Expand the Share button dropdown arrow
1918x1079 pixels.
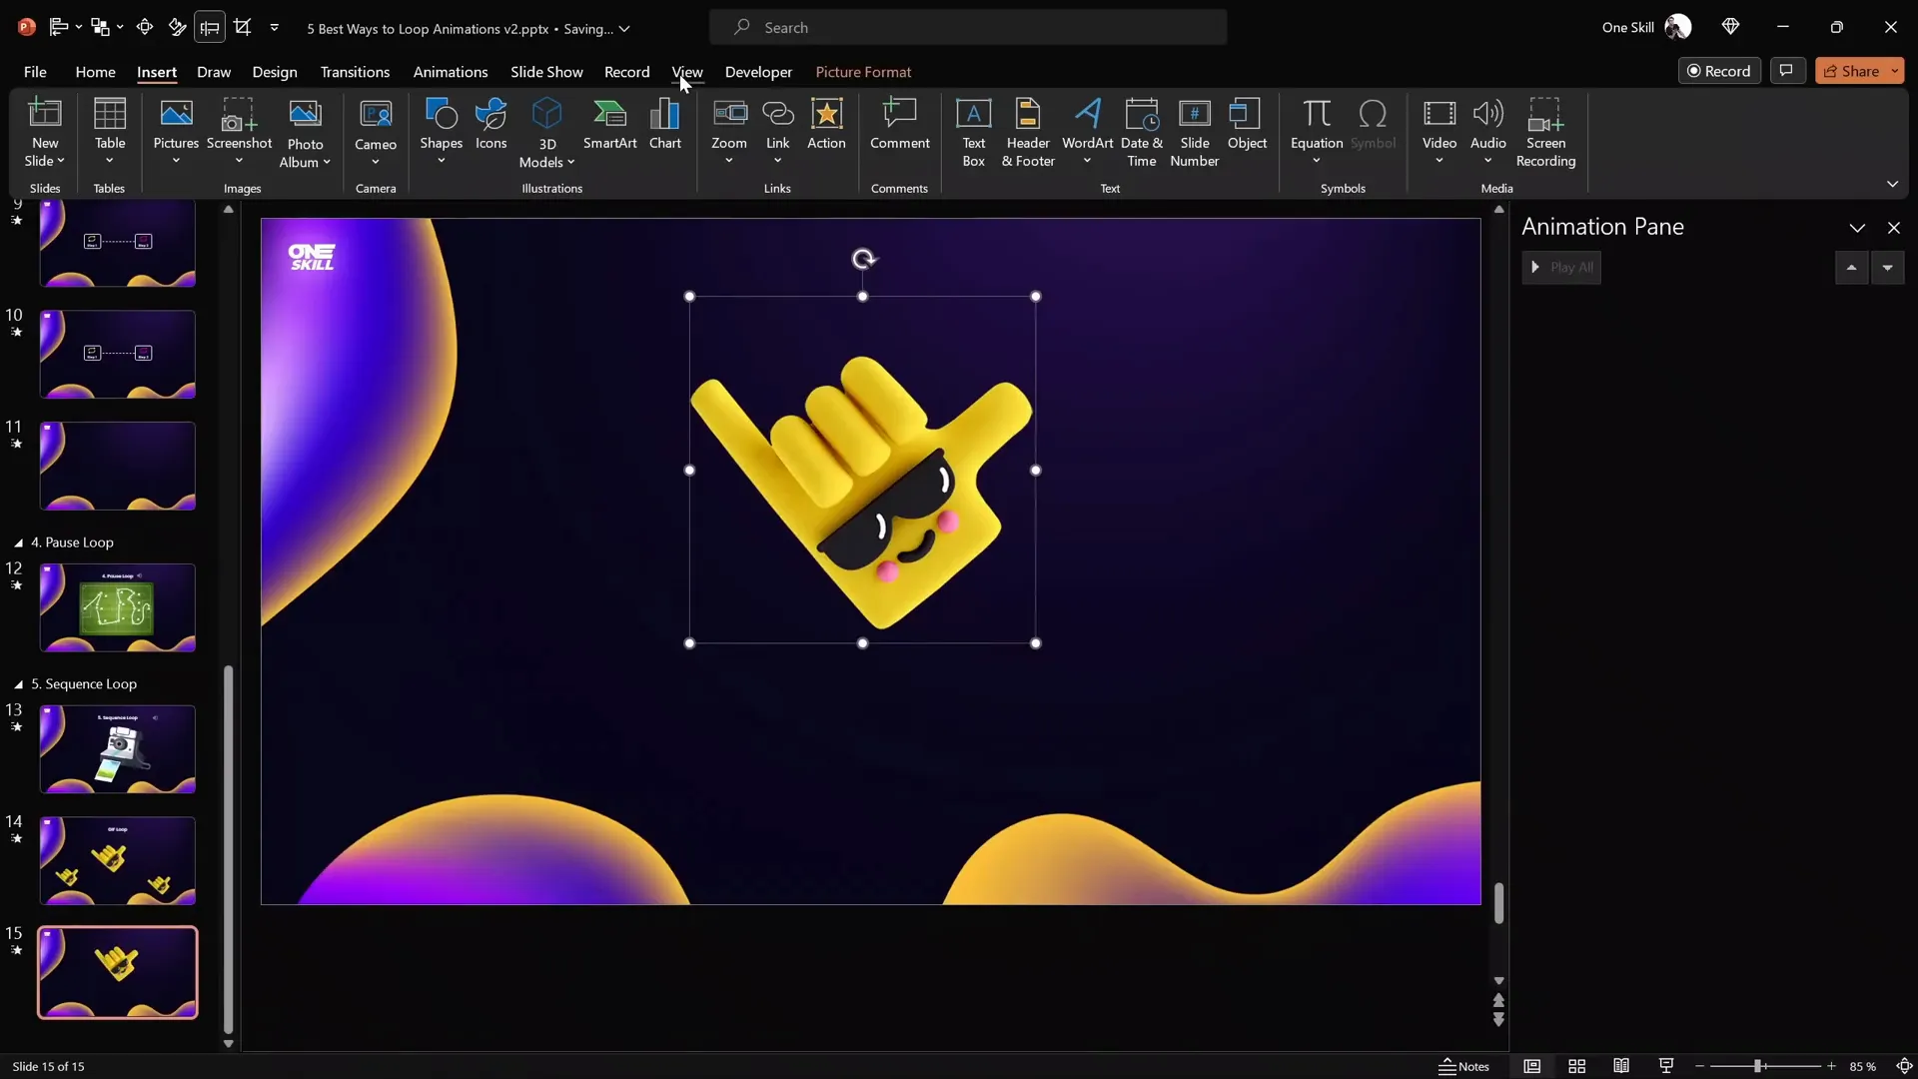coord(1895,71)
